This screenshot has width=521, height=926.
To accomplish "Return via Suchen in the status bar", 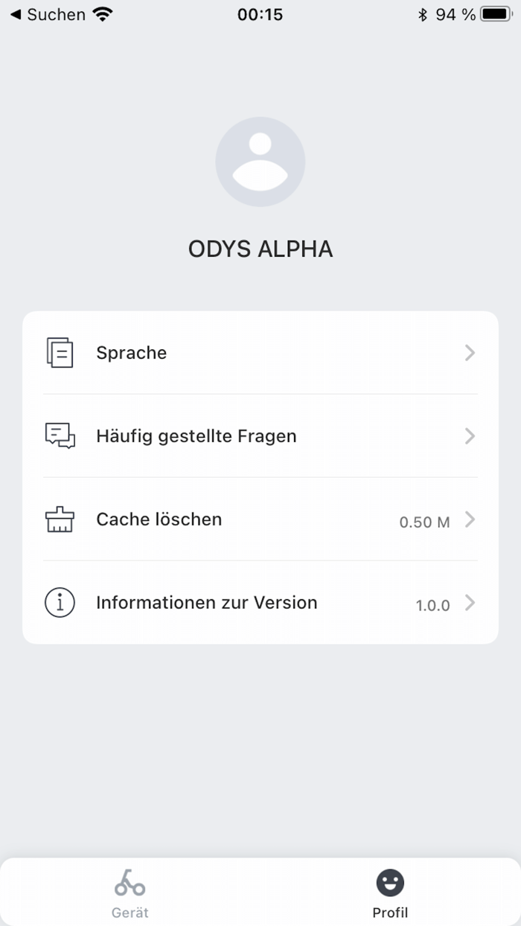I will 52,14.
